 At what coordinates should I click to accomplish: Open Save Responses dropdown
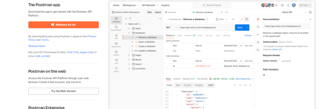tap(244, 79)
